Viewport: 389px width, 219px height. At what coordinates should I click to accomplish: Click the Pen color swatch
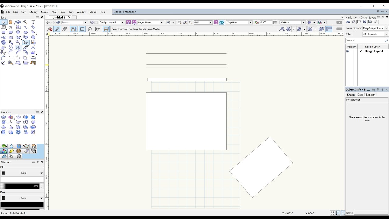click(22, 205)
